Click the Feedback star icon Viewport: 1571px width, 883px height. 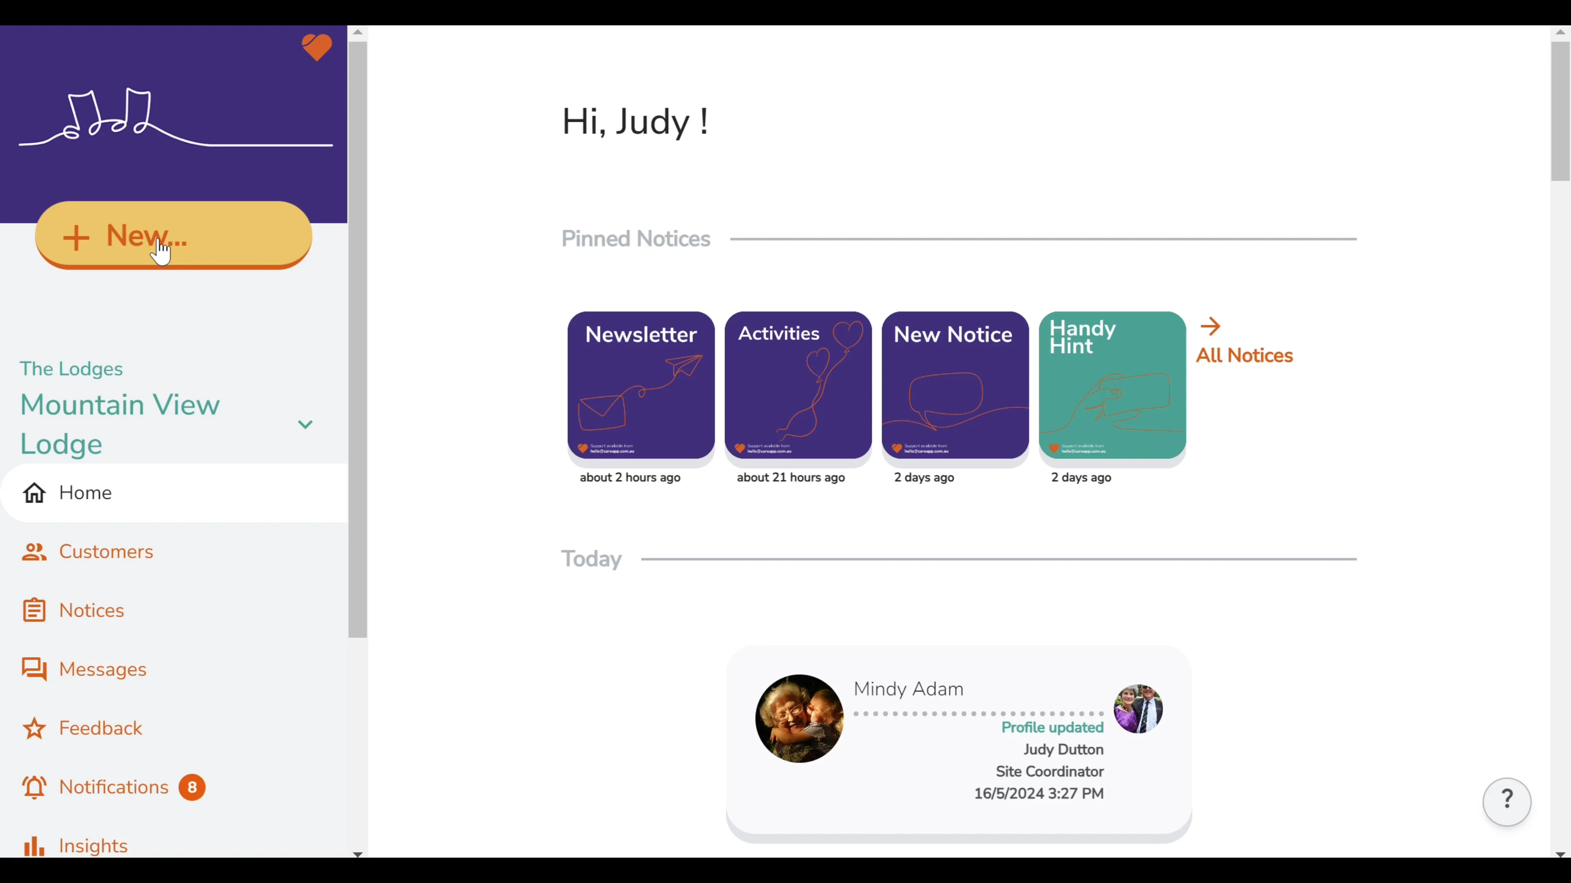click(34, 728)
